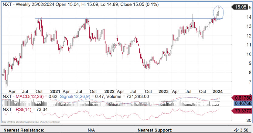Click the RSI value tag 73.3372
This screenshot has width=253, height=133.
point(242,111)
